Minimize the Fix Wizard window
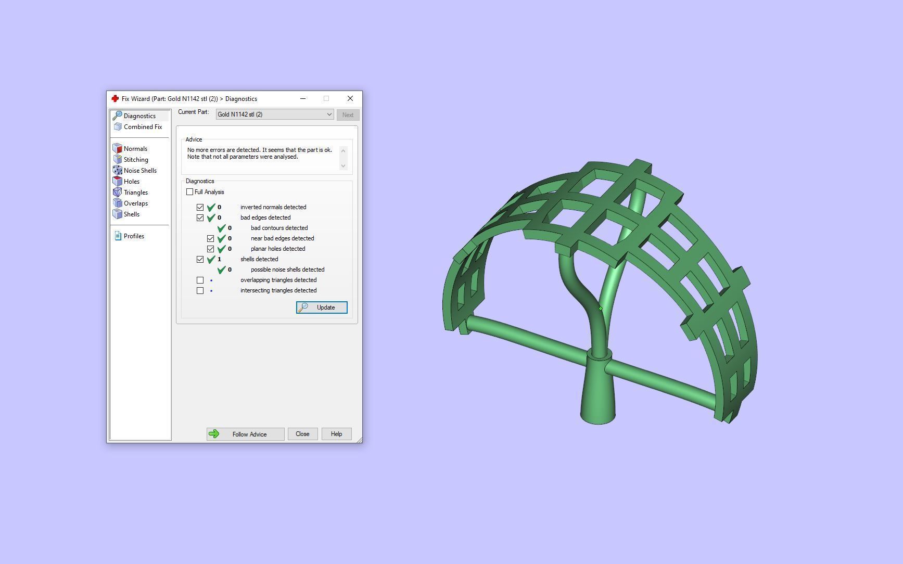The image size is (903, 564). pos(303,98)
